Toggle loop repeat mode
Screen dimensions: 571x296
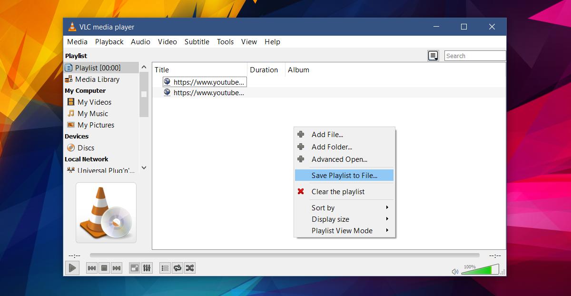177,268
